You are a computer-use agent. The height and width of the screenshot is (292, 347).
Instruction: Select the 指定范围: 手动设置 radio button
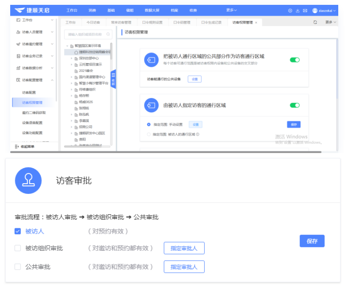[x=149, y=124]
